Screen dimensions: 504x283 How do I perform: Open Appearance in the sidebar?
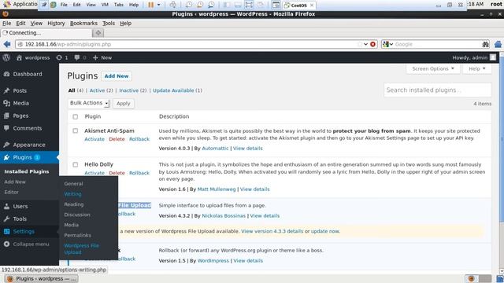[29, 145]
